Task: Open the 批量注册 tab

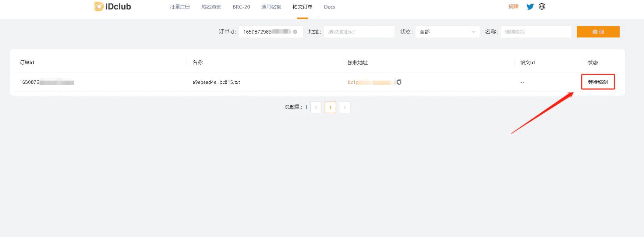Action: 180,7
